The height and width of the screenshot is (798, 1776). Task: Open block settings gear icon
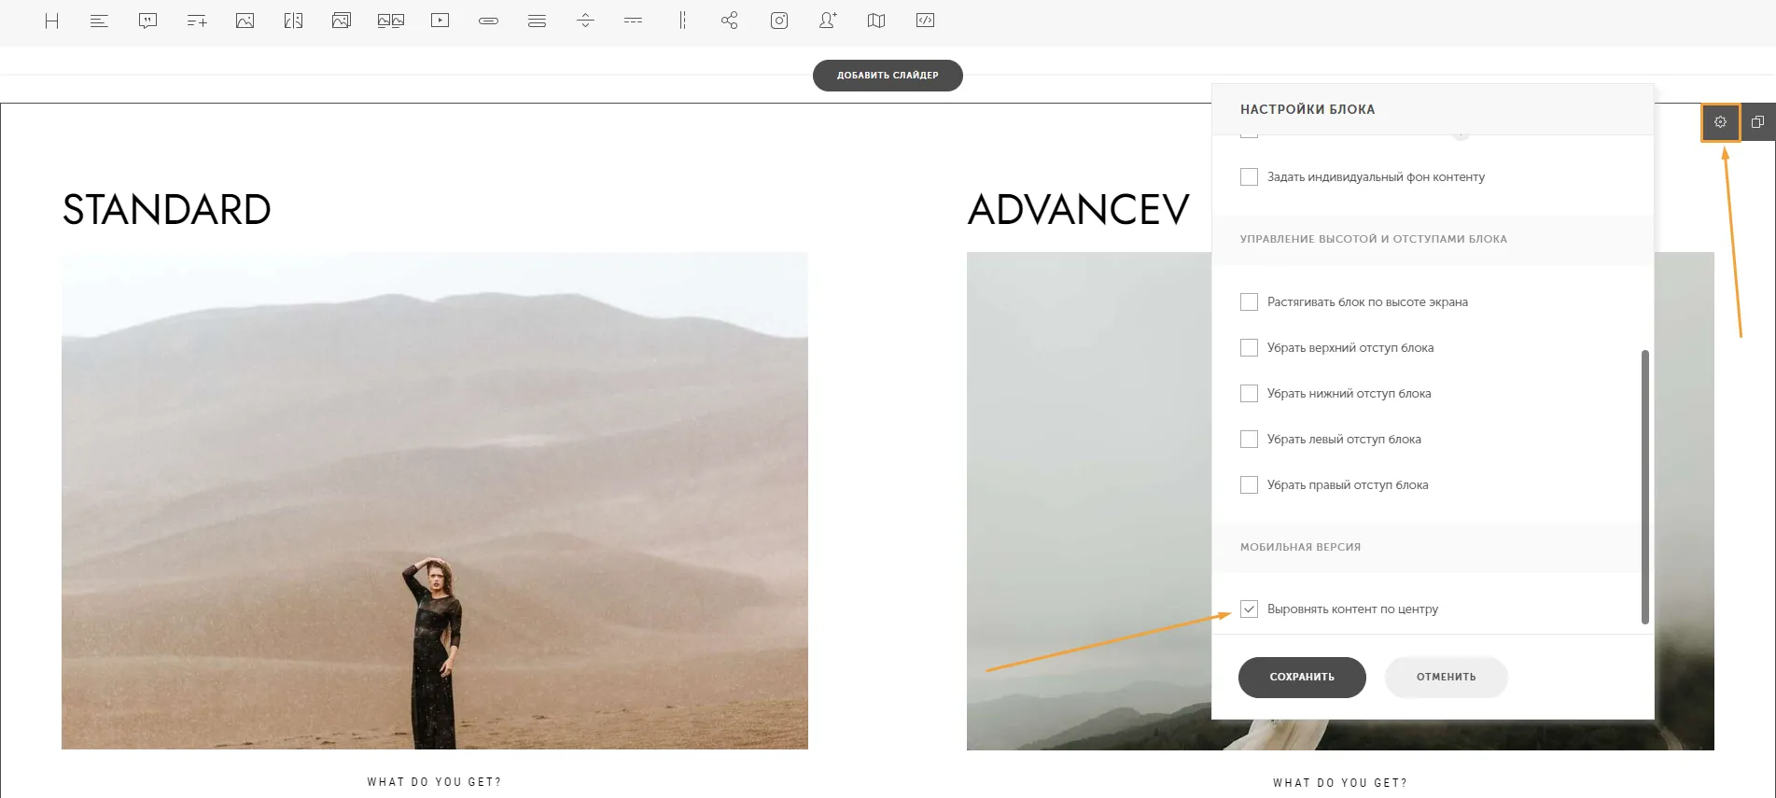pyautogui.click(x=1721, y=122)
